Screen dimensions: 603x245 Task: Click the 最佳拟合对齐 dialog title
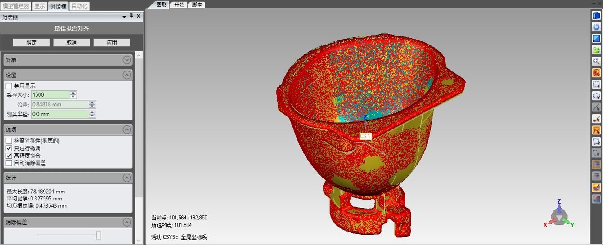point(72,28)
